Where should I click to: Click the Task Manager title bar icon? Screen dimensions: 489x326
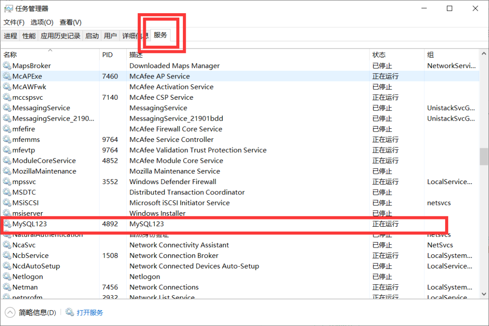point(9,9)
